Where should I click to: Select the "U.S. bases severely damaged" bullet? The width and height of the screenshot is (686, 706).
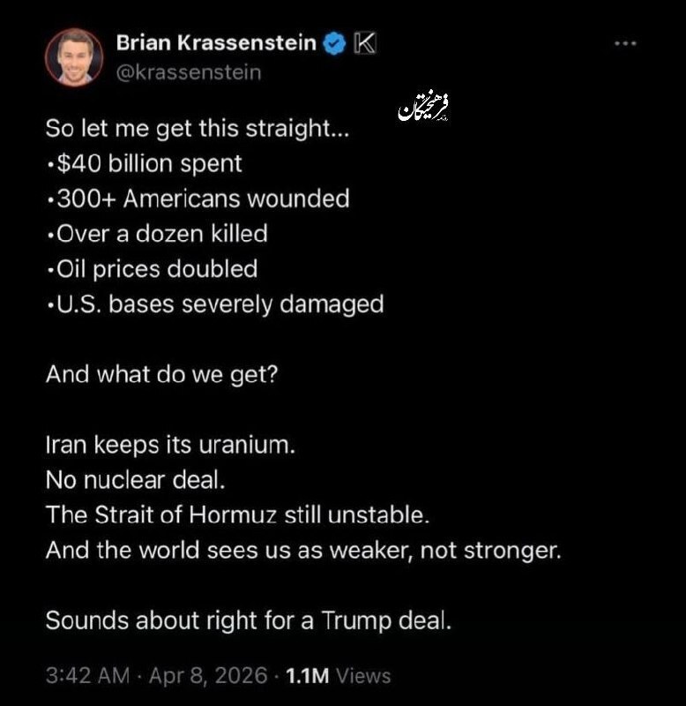216,304
